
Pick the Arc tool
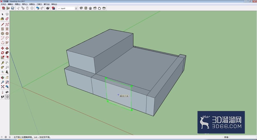tap(3, 38)
